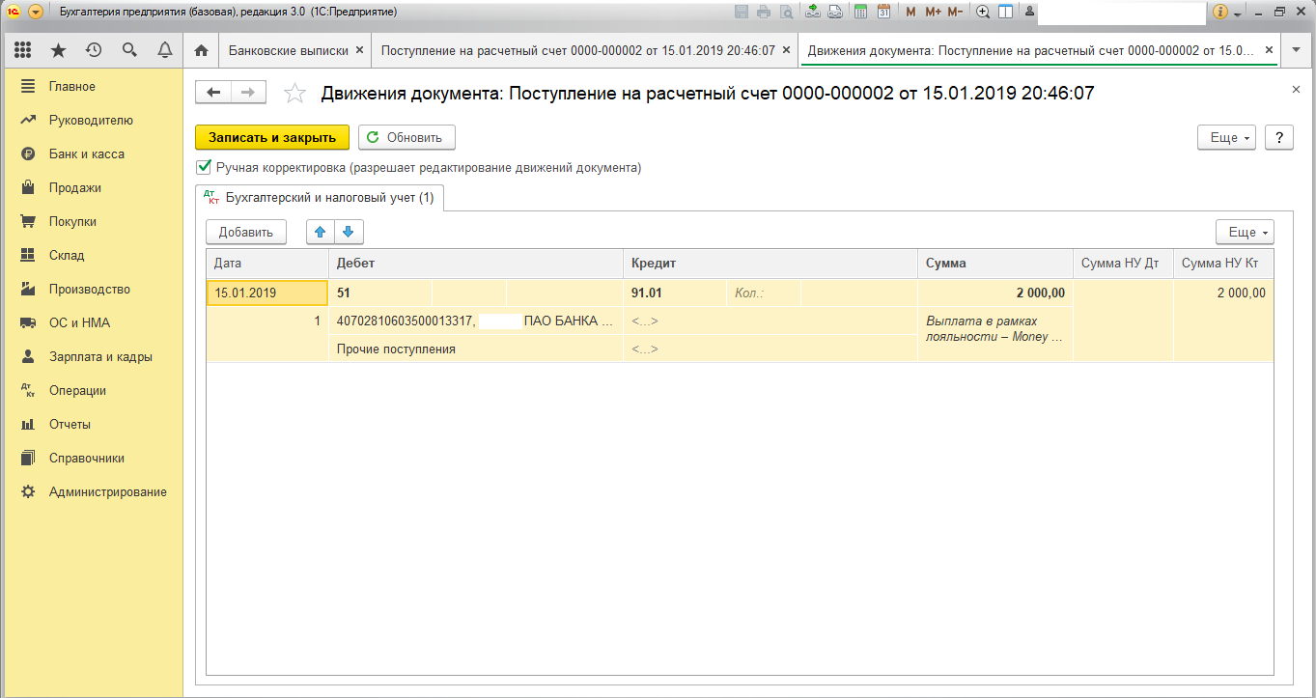Switch to the Банковские выписки tab

coord(290,50)
